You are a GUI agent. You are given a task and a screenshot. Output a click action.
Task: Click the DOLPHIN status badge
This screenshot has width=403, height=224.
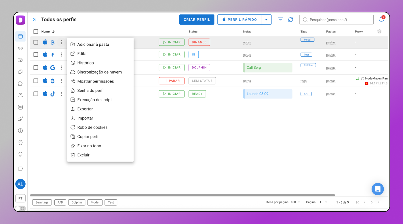[199, 68]
